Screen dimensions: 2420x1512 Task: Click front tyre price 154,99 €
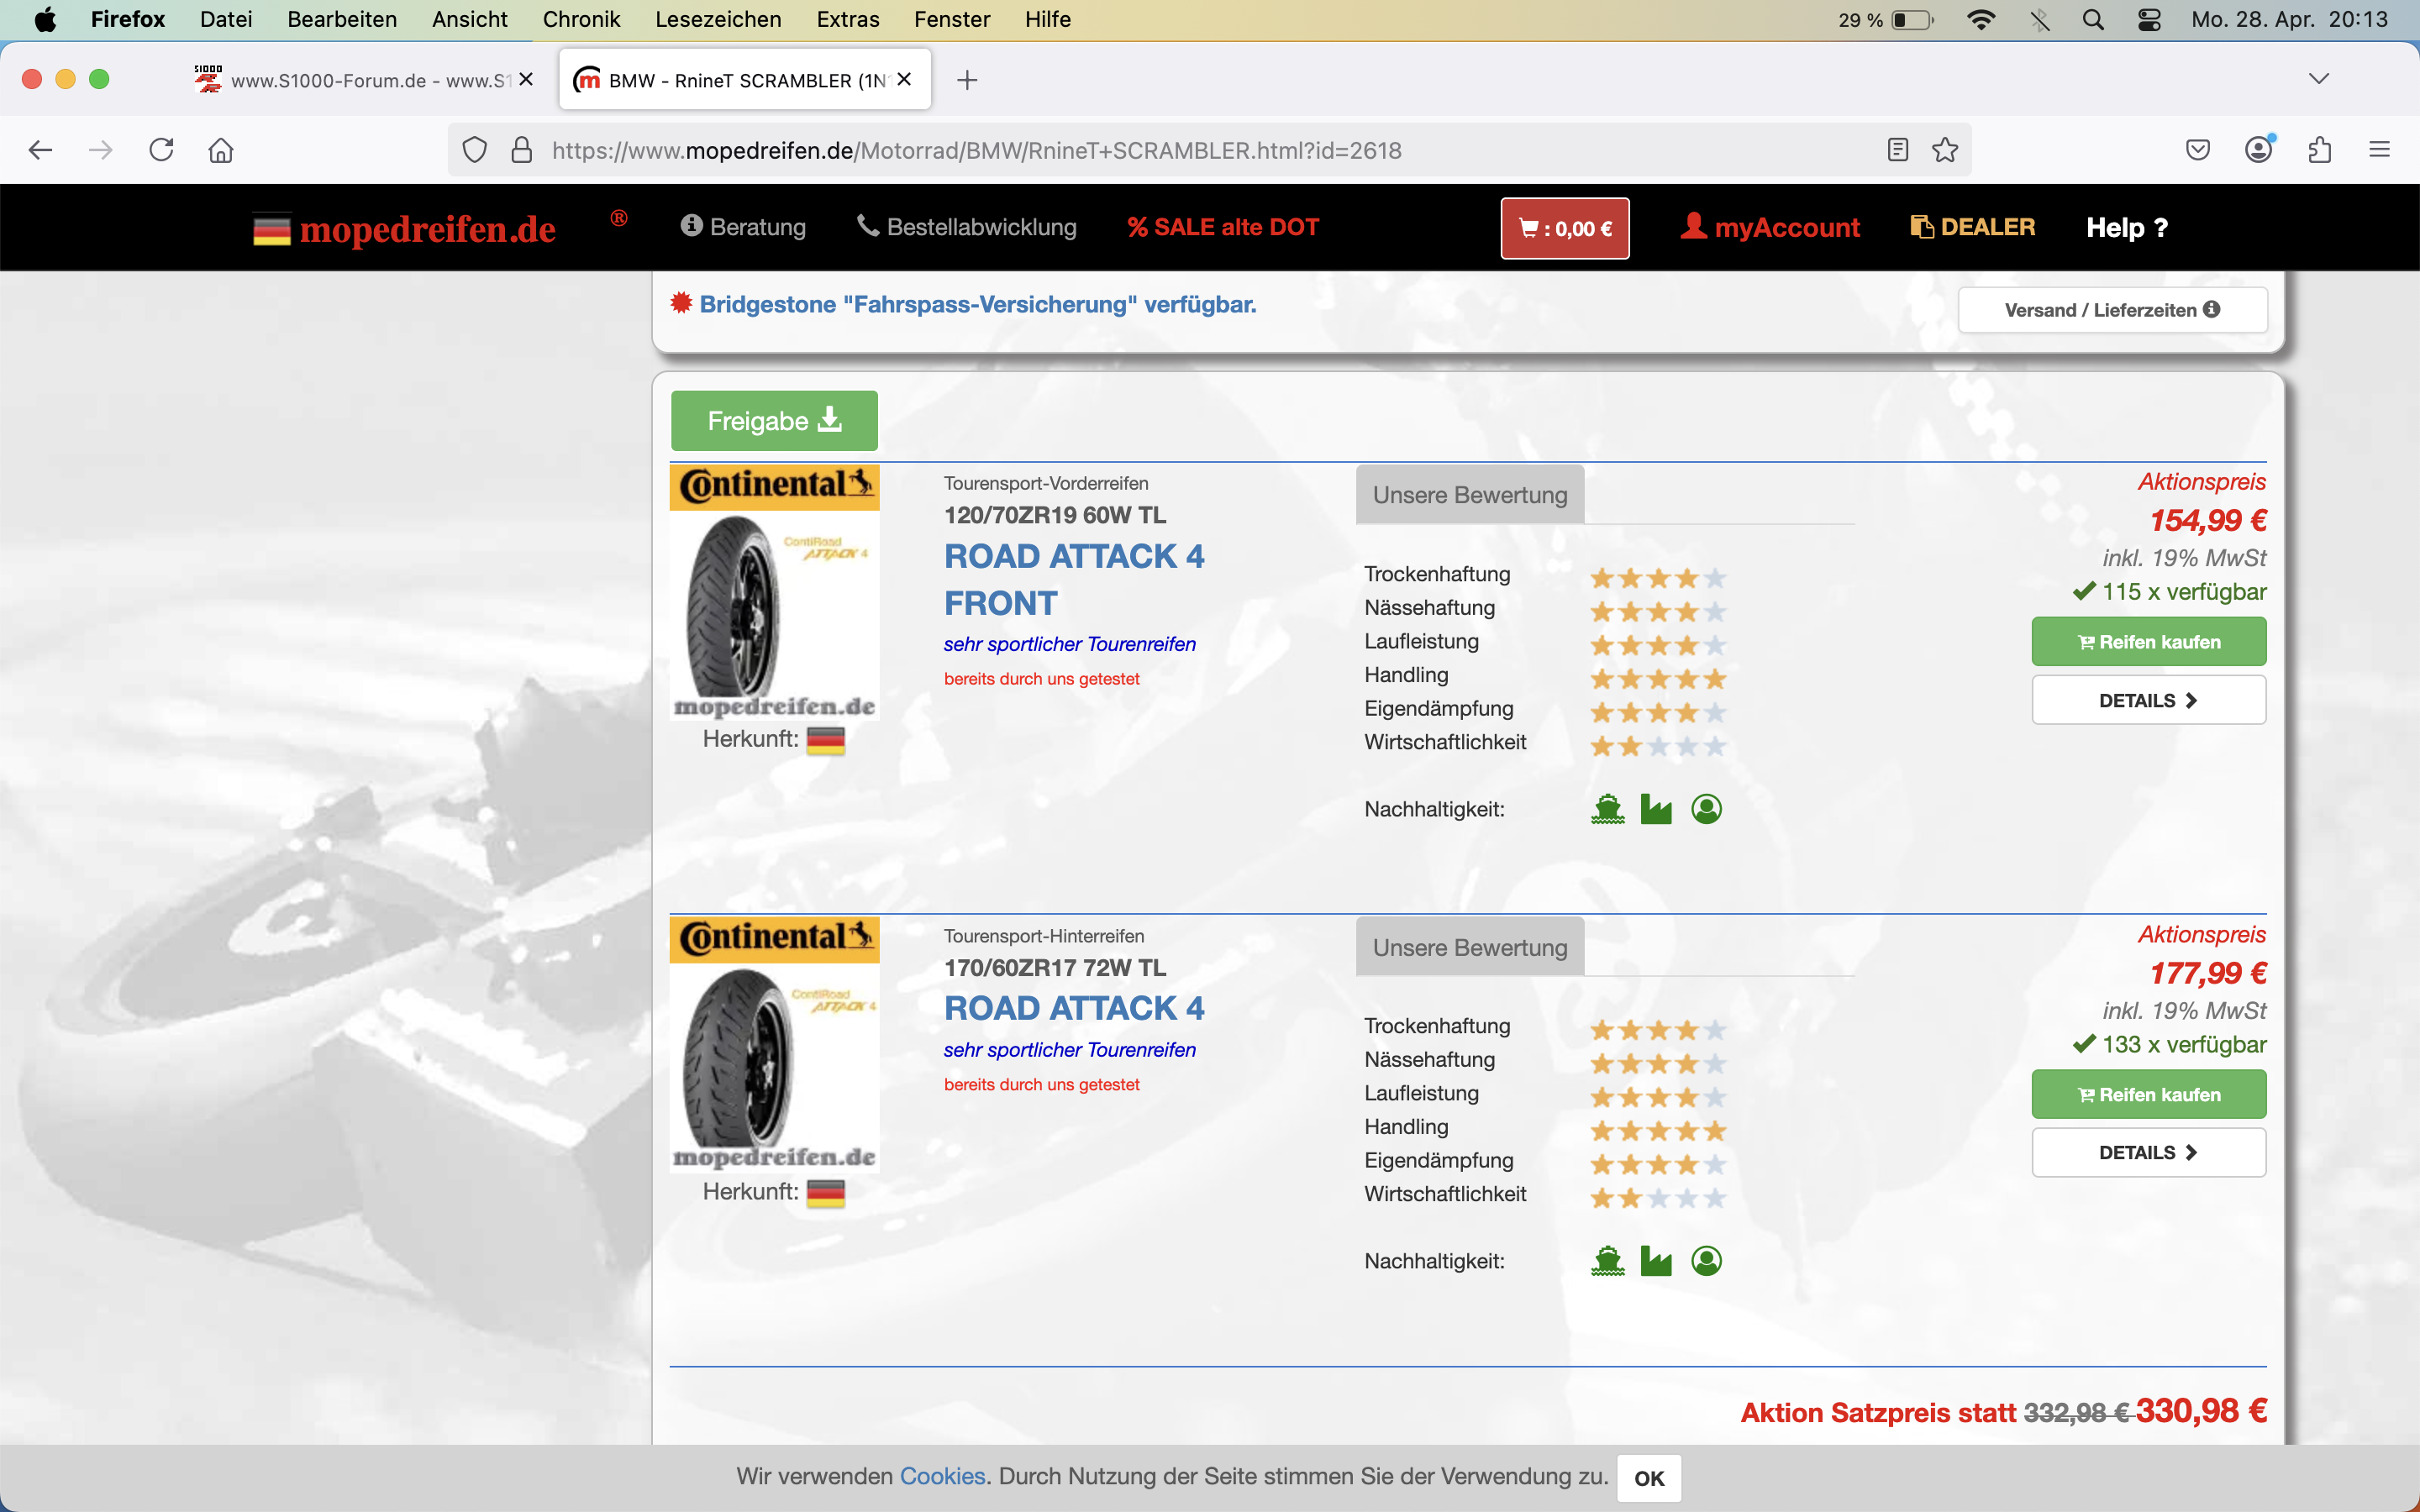(2208, 520)
